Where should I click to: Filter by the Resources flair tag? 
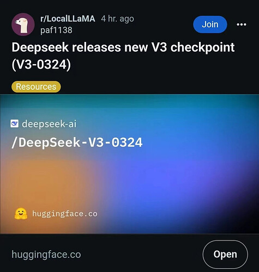(x=36, y=86)
